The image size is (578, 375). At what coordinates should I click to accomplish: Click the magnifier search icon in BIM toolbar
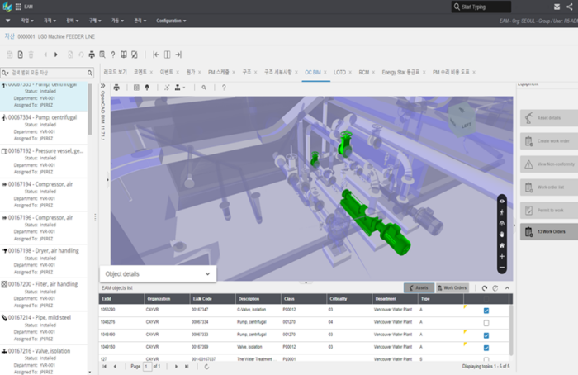click(204, 88)
